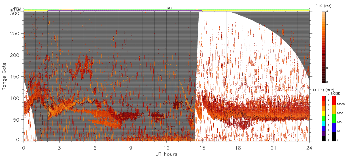The width and height of the screenshot is (348, 160).
Task: Click the yellow swatch in NOISE legend
Action: tap(334, 109)
